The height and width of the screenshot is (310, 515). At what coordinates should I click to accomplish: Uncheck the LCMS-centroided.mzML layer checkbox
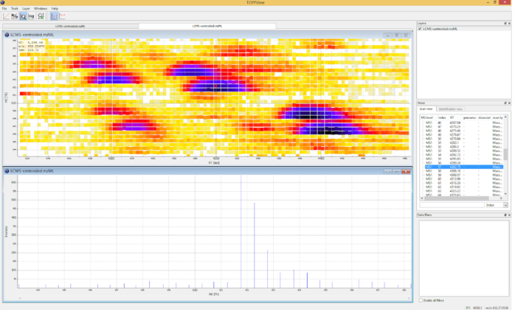(x=420, y=29)
